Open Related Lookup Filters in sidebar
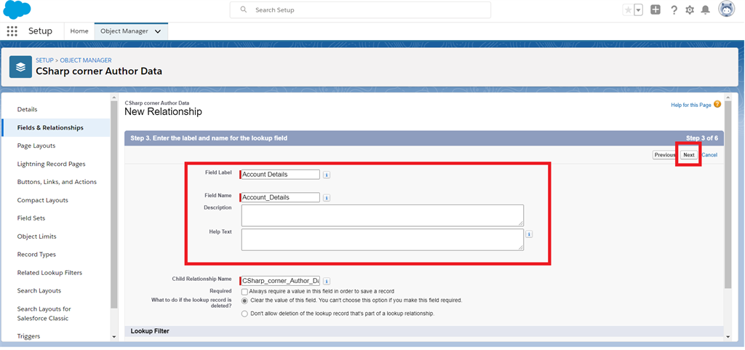745x350 pixels. coord(49,273)
